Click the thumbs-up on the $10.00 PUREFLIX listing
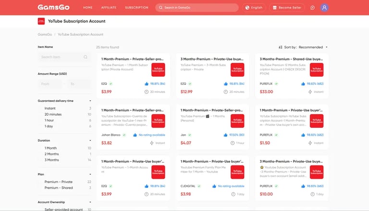Screen dimensions: 369x211 click(x=303, y=186)
